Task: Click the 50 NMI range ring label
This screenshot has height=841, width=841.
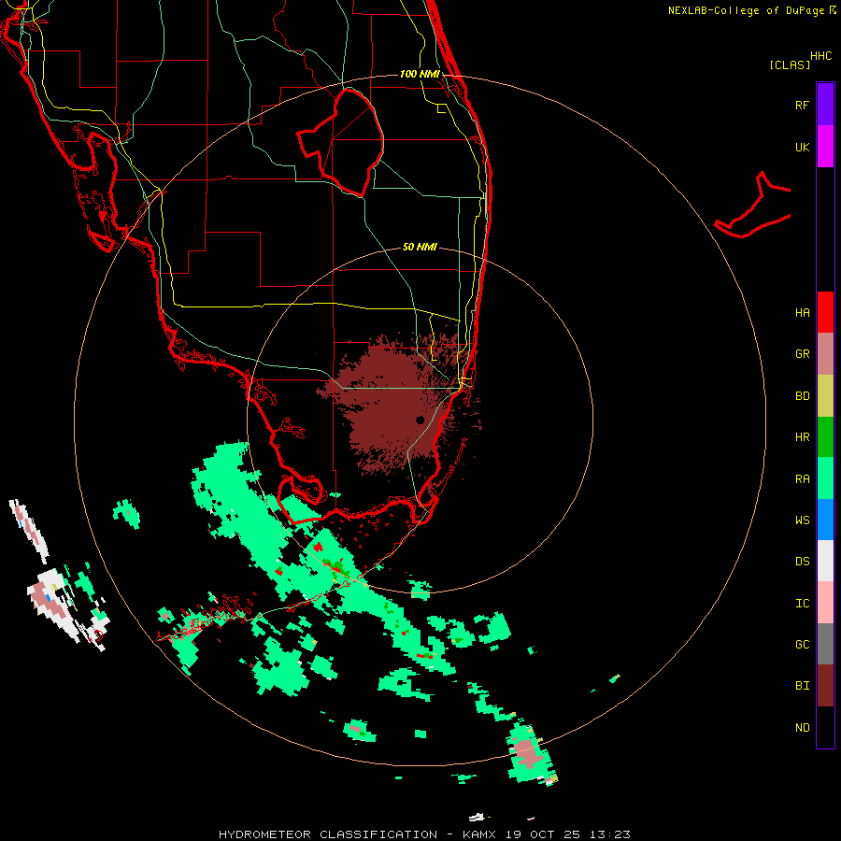Action: tap(420, 247)
